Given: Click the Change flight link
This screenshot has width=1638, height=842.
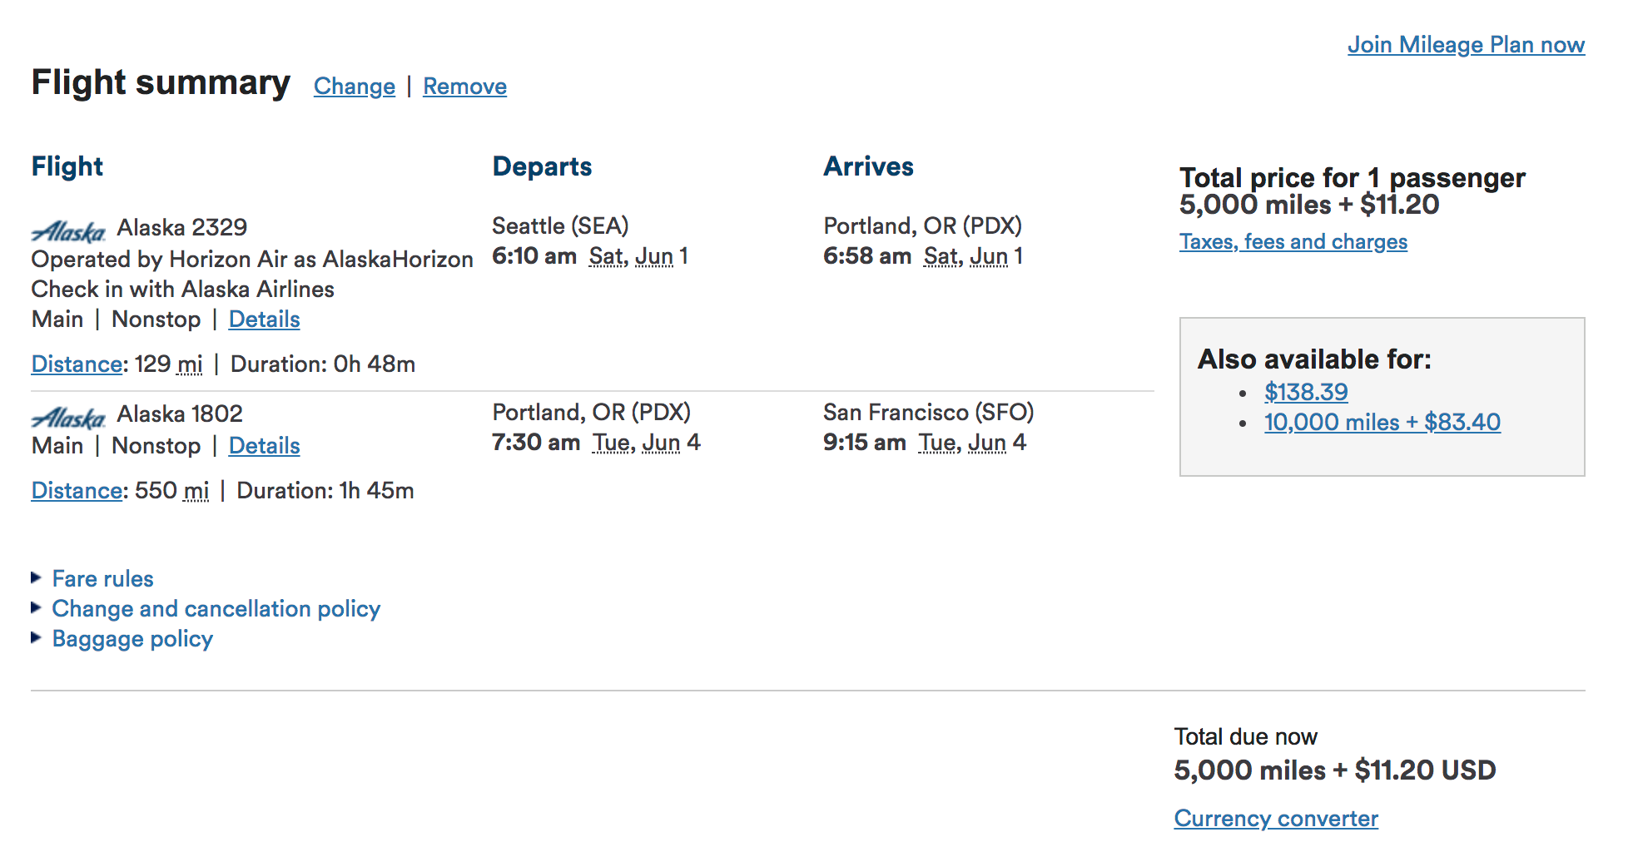Looking at the screenshot, I should (x=355, y=87).
